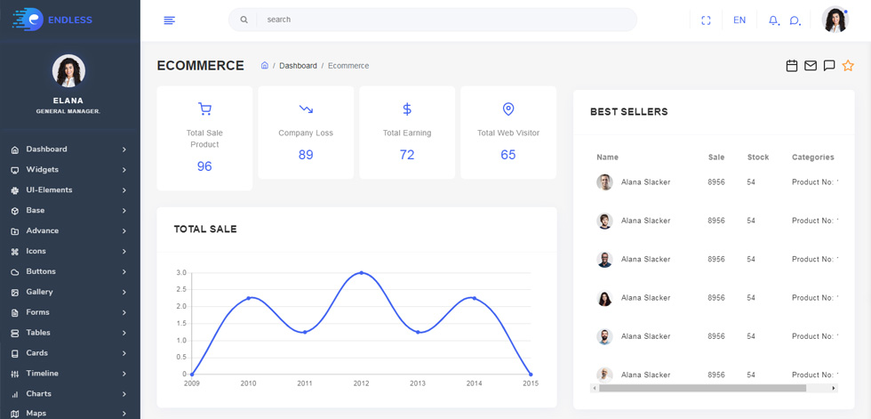This screenshot has width=871, height=419.
Task: Expand the Advance menu chevron
Action: coord(124,231)
